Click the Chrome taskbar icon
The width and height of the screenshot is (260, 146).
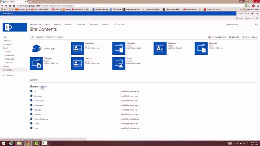pyautogui.click(x=27, y=143)
